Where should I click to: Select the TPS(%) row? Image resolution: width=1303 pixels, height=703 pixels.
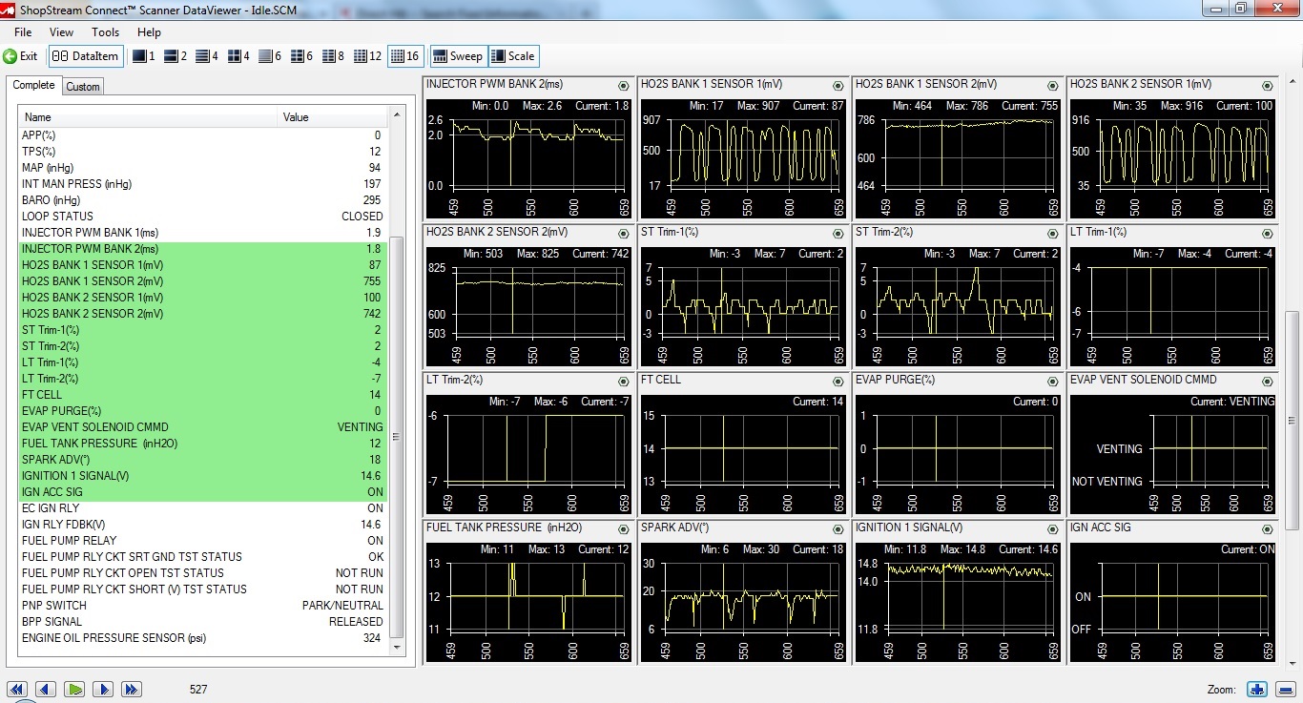(202, 152)
